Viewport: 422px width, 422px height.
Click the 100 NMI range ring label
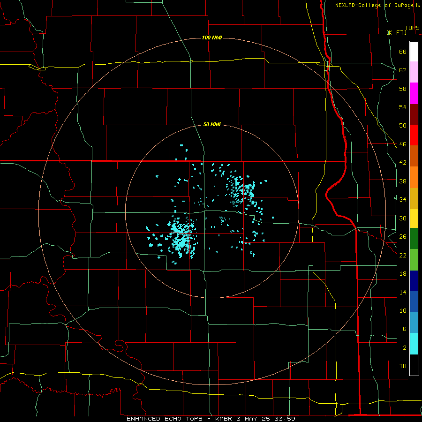coord(212,38)
